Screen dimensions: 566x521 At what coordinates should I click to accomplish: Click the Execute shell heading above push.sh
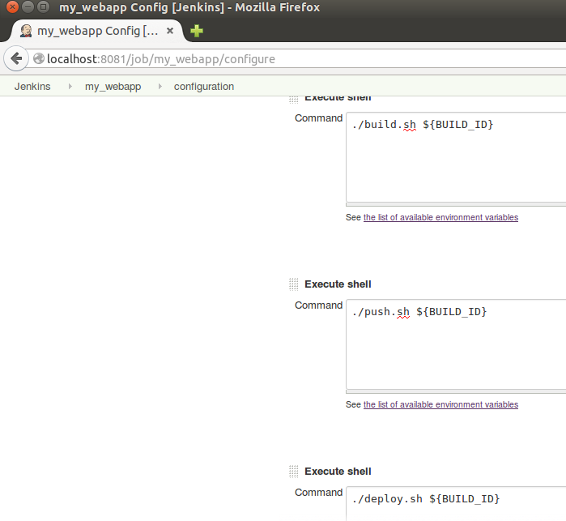coord(338,284)
